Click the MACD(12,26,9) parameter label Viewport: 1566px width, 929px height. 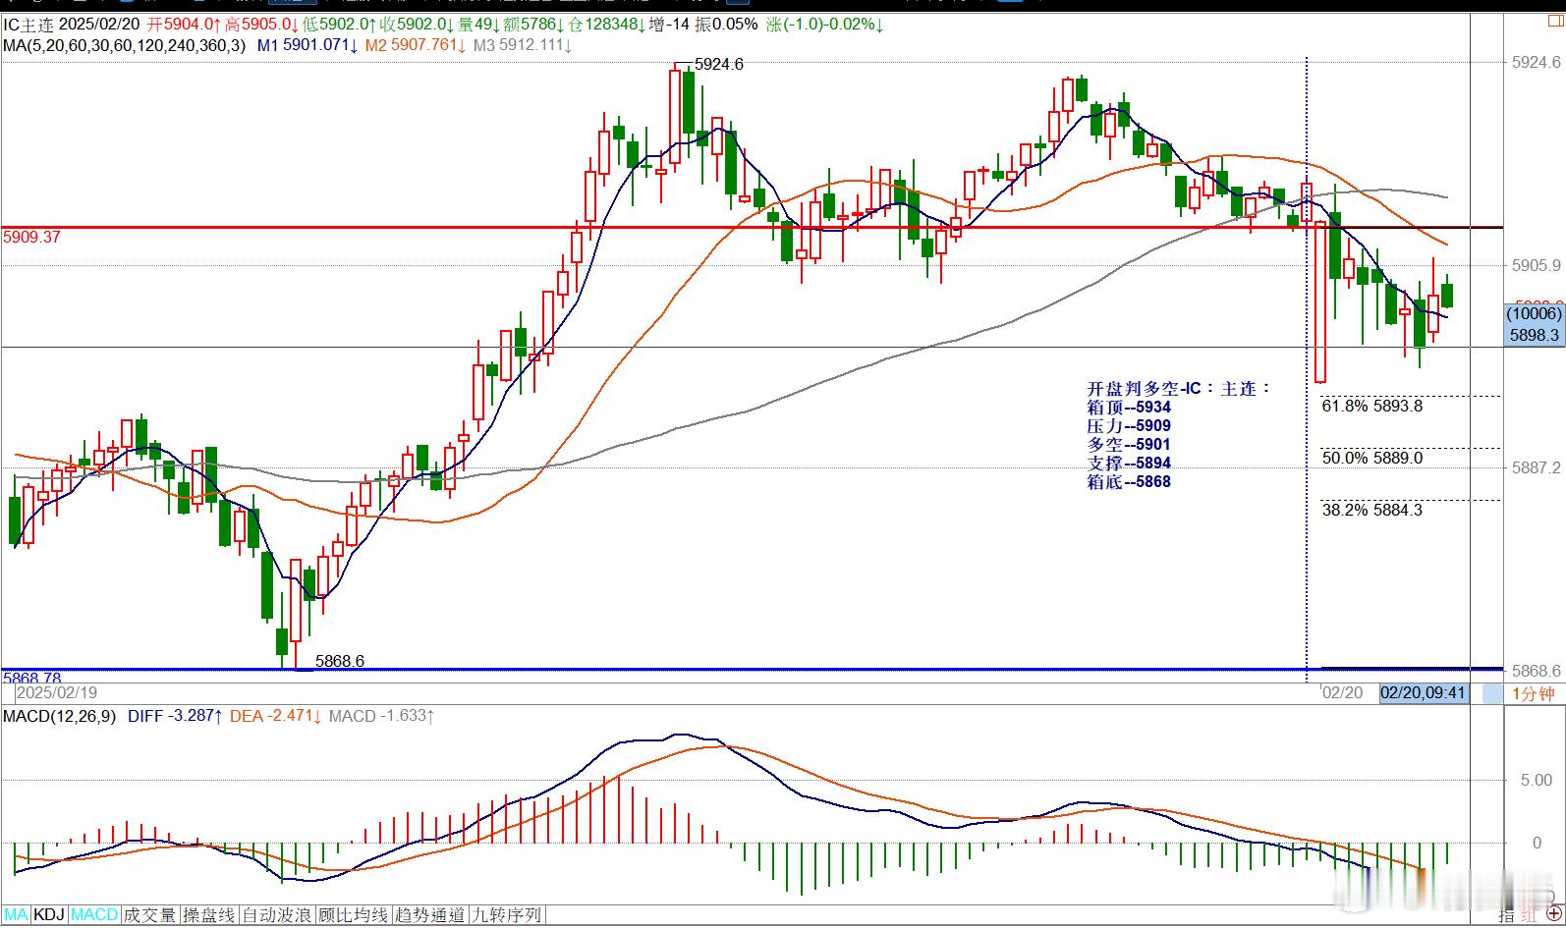61,716
